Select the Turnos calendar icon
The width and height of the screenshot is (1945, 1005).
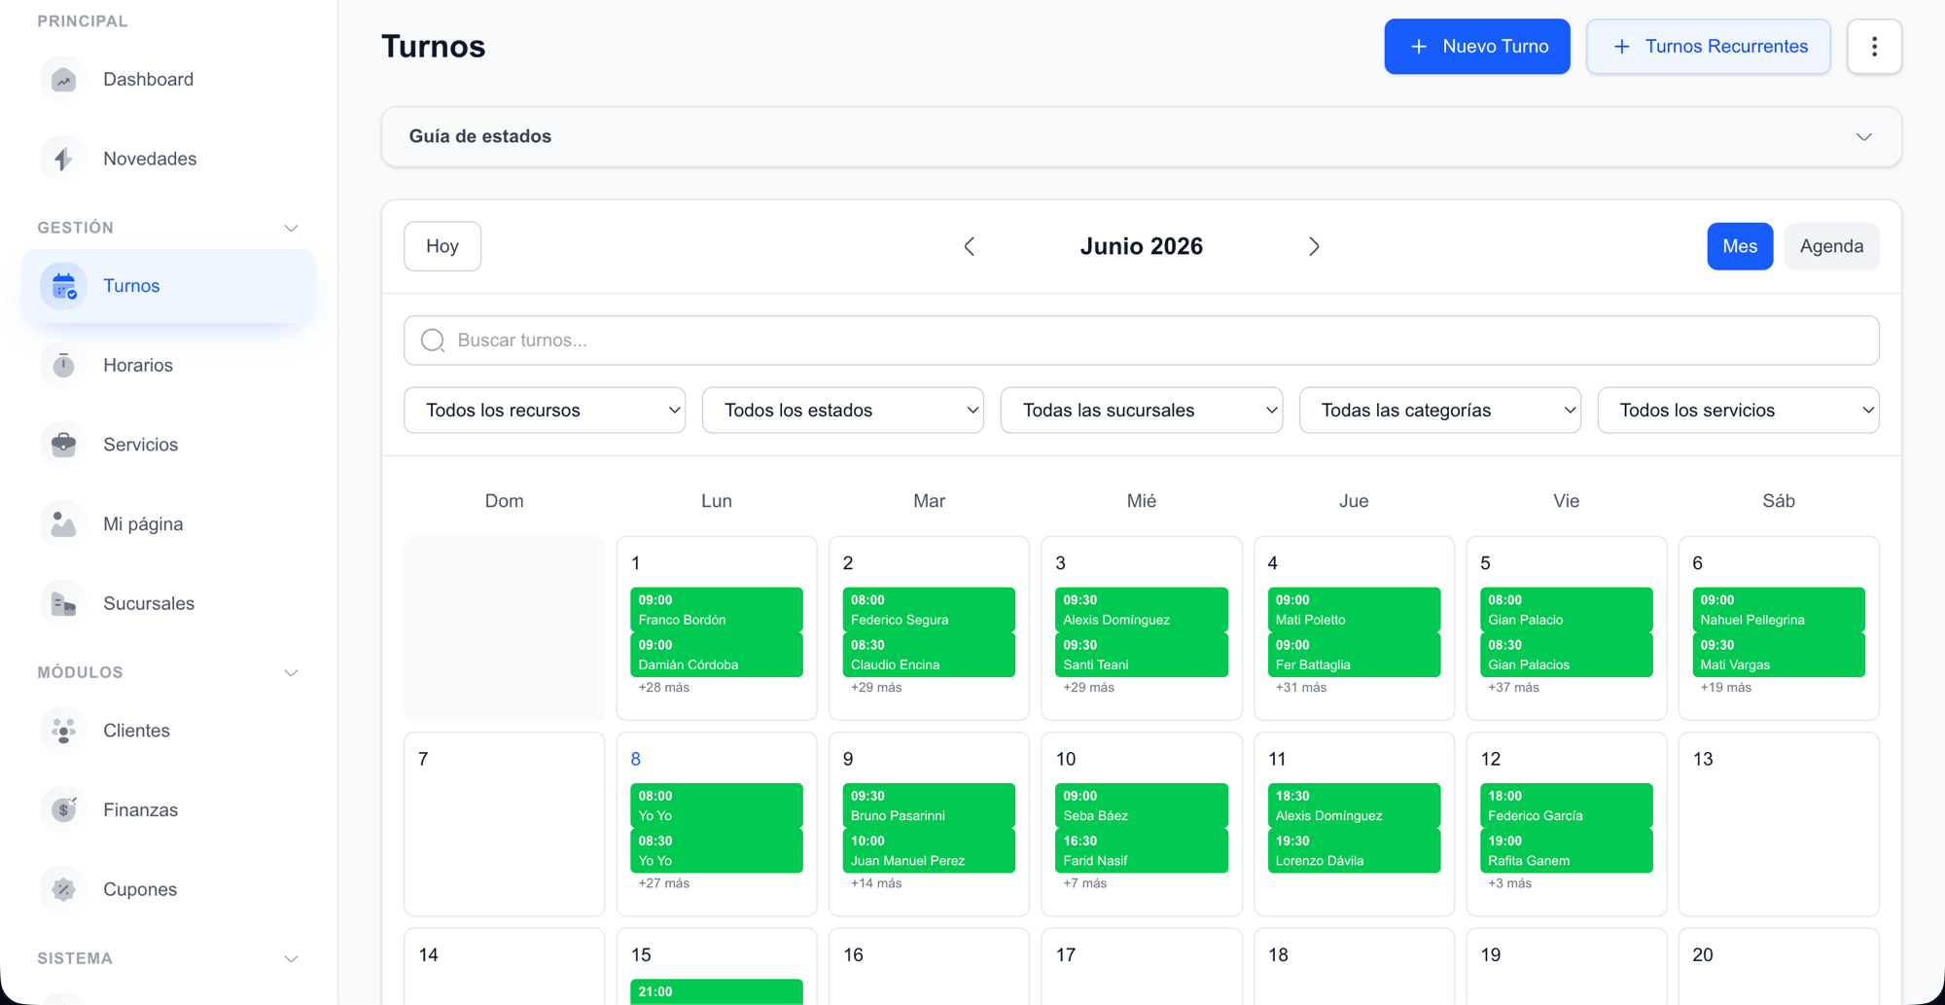click(x=63, y=286)
